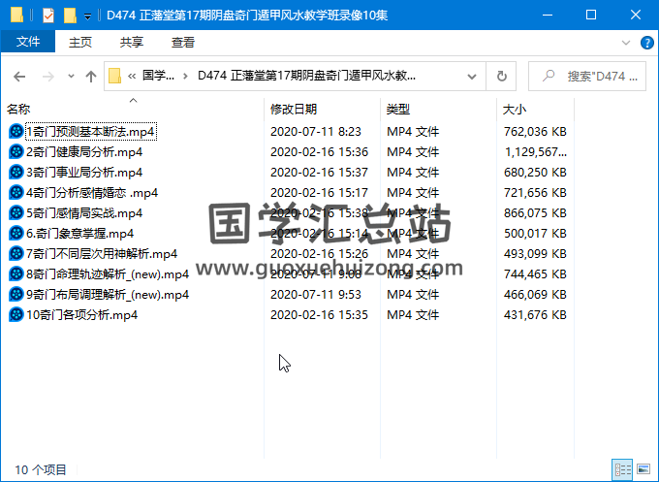Click the size 500,017 KB cell
Viewport: 659px width, 482px height.
click(x=535, y=234)
